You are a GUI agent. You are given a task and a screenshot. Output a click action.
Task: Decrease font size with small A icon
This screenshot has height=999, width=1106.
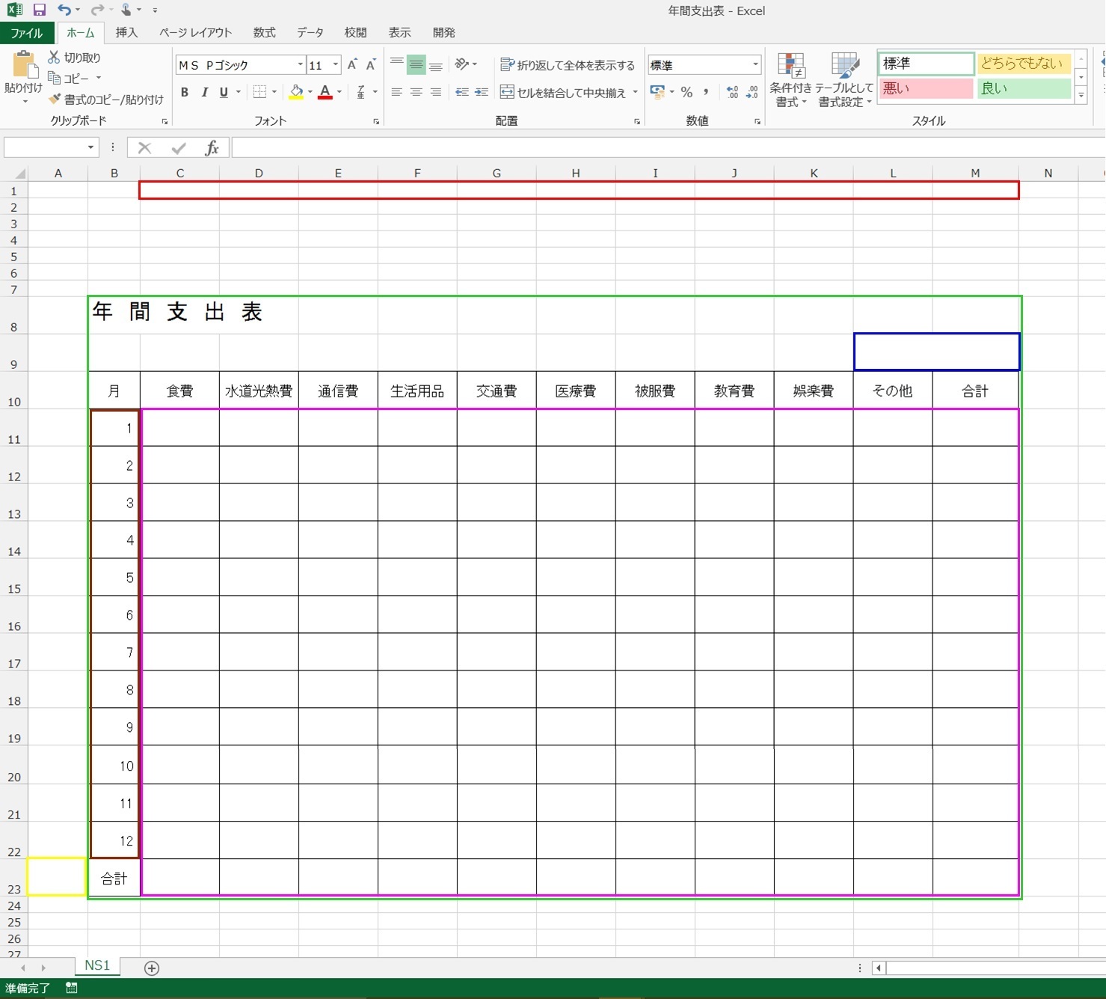[370, 65]
